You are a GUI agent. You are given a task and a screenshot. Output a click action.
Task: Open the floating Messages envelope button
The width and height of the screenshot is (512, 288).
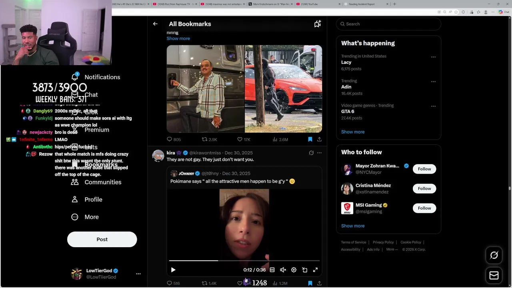point(494,276)
